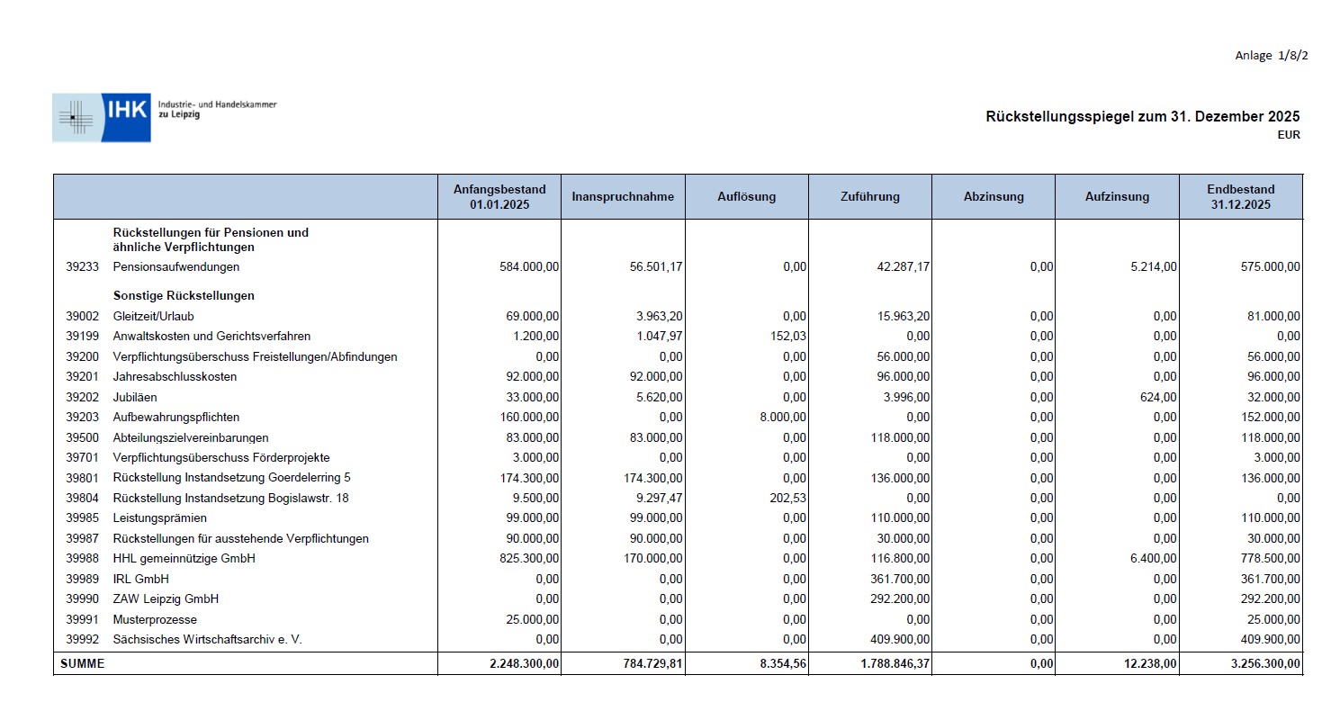Screen dimensions: 1340x720
Task: Click the IHK logo icon
Action: click(102, 117)
